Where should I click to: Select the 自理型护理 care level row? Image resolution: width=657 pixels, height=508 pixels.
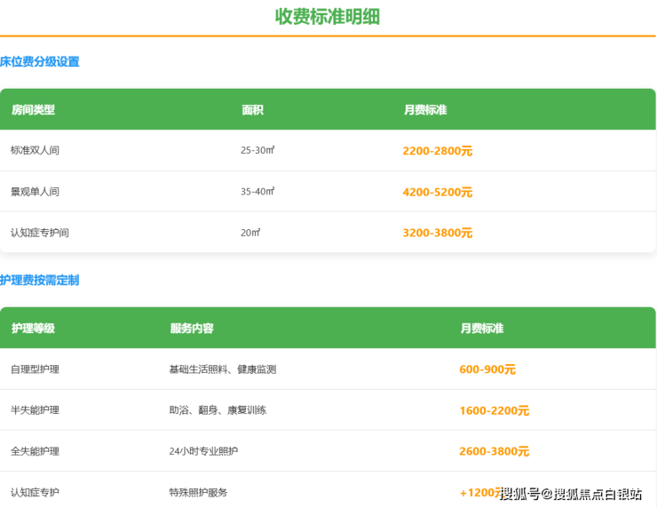tap(36, 369)
